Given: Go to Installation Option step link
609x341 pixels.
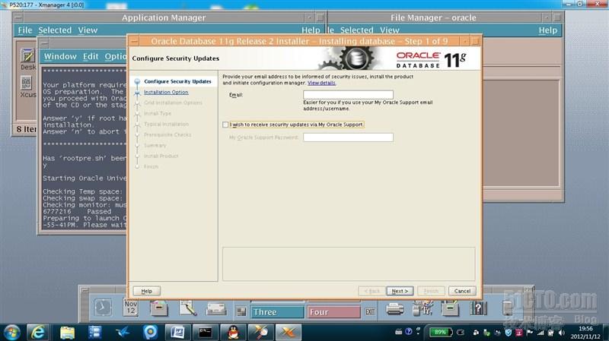Looking at the screenshot, I should [x=166, y=92].
